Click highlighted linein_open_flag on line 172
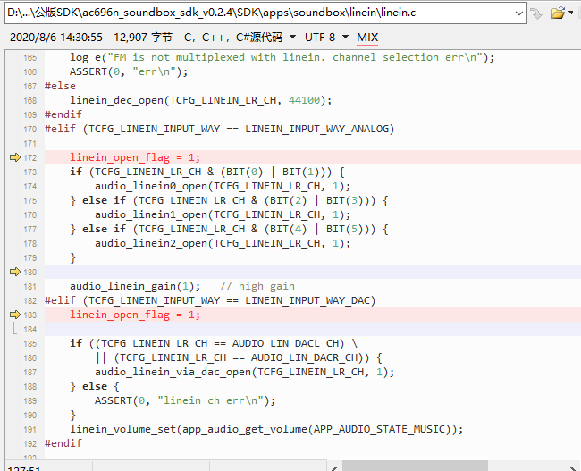This screenshot has height=471, width=581. (120, 157)
